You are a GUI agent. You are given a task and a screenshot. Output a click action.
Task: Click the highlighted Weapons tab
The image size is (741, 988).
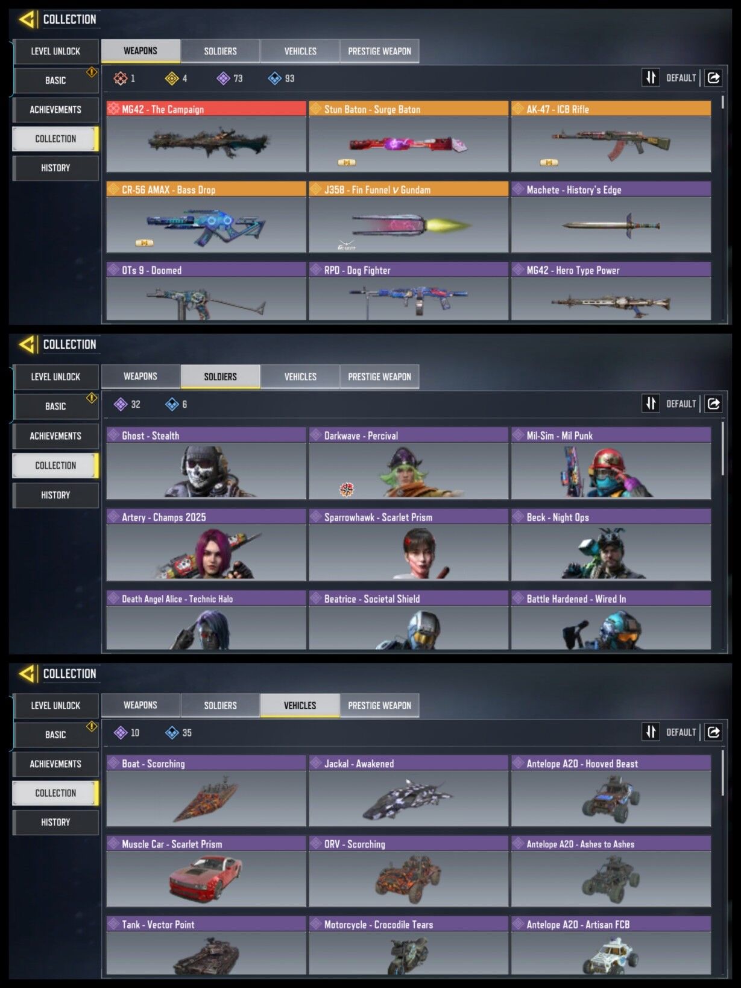[x=140, y=51]
